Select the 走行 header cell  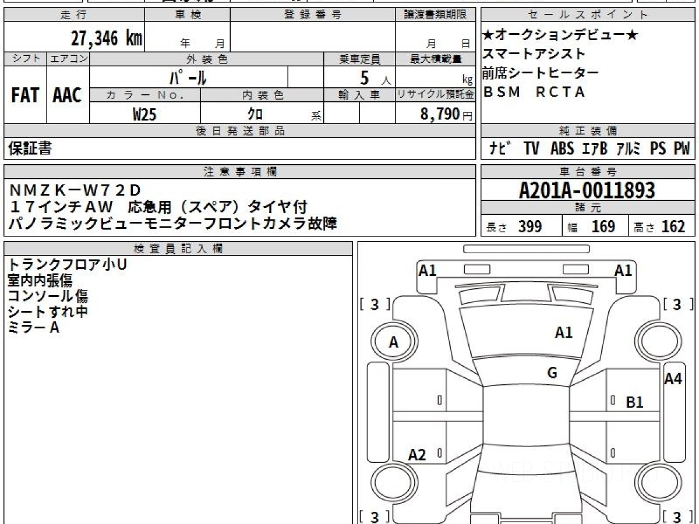[x=74, y=15]
